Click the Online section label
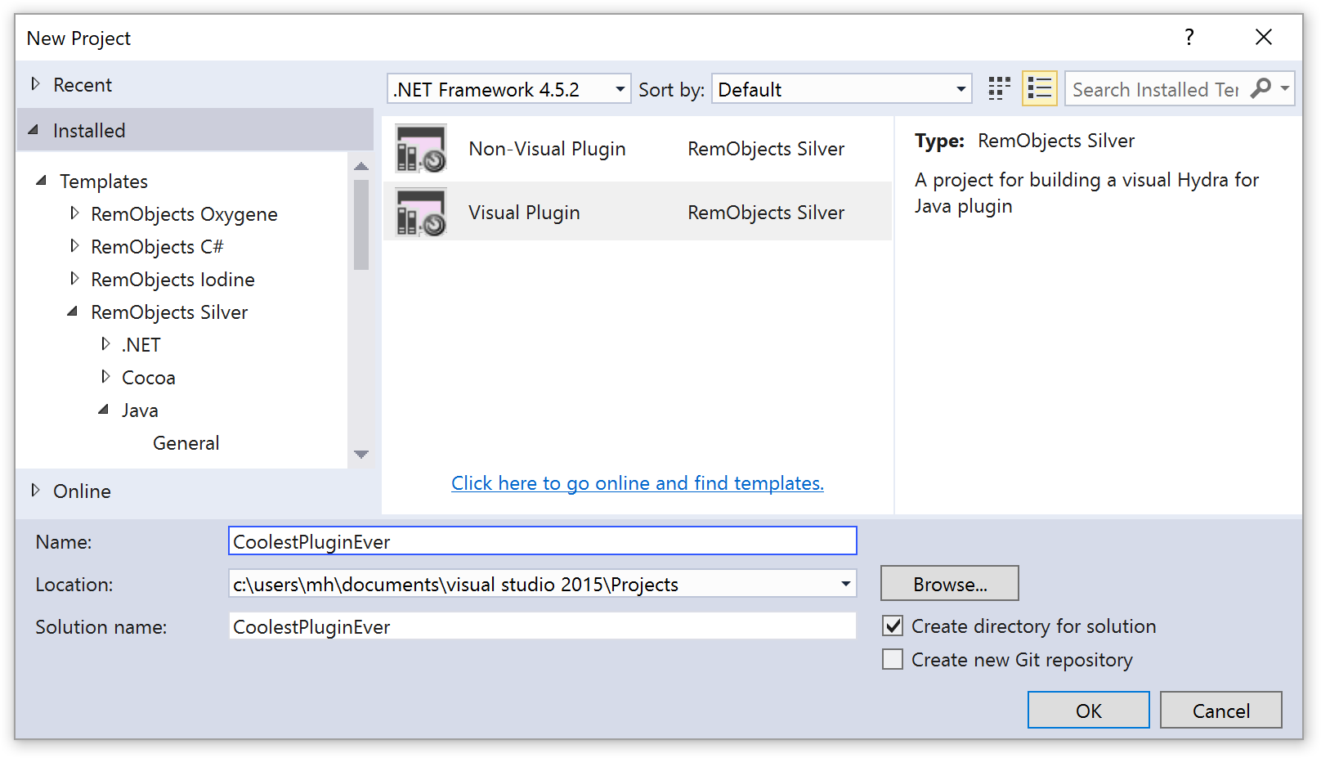This screenshot has width=1321, height=758. (82, 491)
